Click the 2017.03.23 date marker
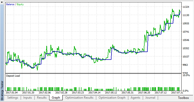This screenshot has height=102, width=194. pyautogui.click(x=78, y=93)
